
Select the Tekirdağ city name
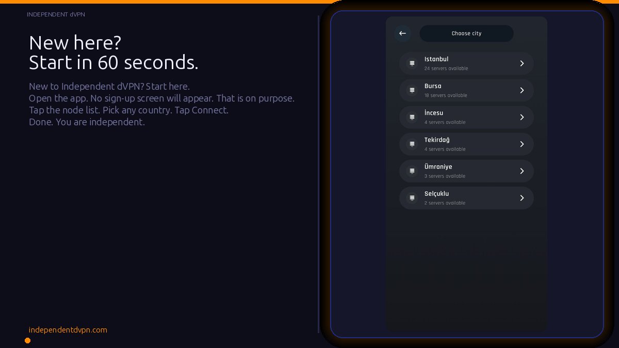[x=437, y=140]
